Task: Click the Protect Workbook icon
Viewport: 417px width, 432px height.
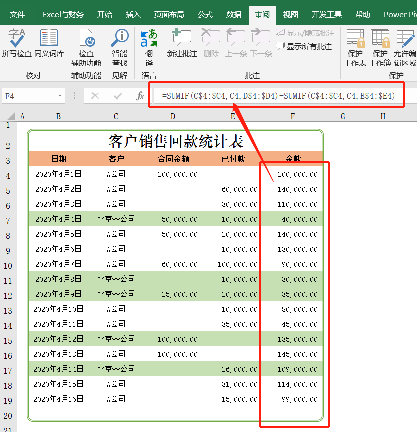Action: (380, 48)
